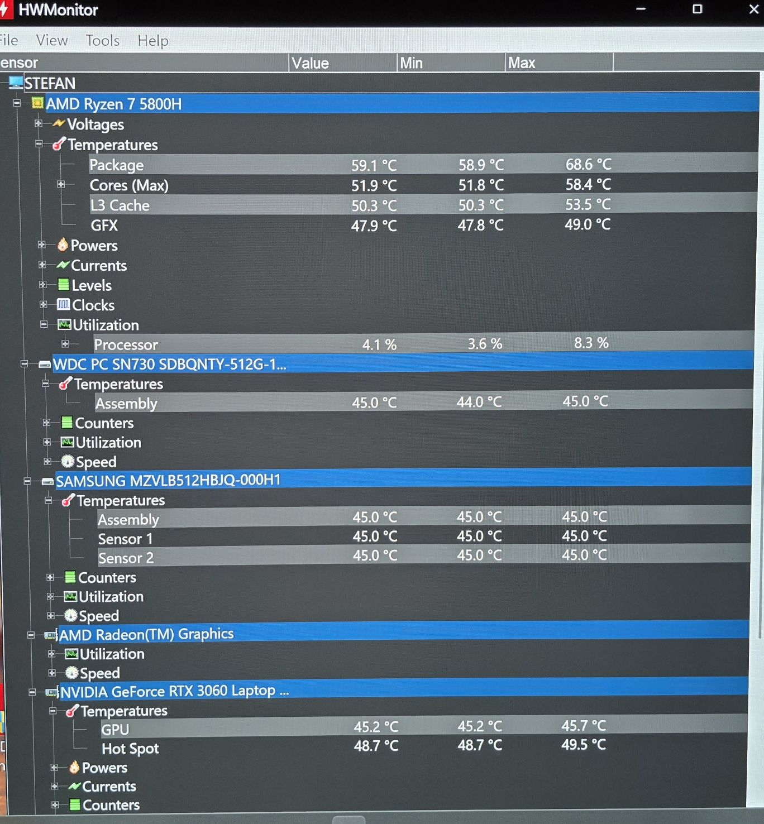Click the vertical scrollbar thumb
This screenshot has height=824, width=764.
click(x=760, y=357)
